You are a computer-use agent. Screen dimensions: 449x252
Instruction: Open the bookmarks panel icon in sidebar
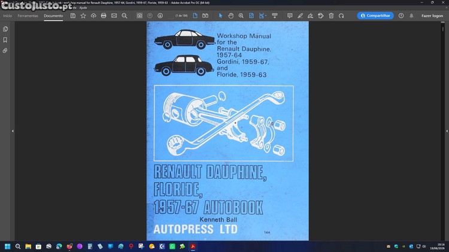click(x=5, y=40)
